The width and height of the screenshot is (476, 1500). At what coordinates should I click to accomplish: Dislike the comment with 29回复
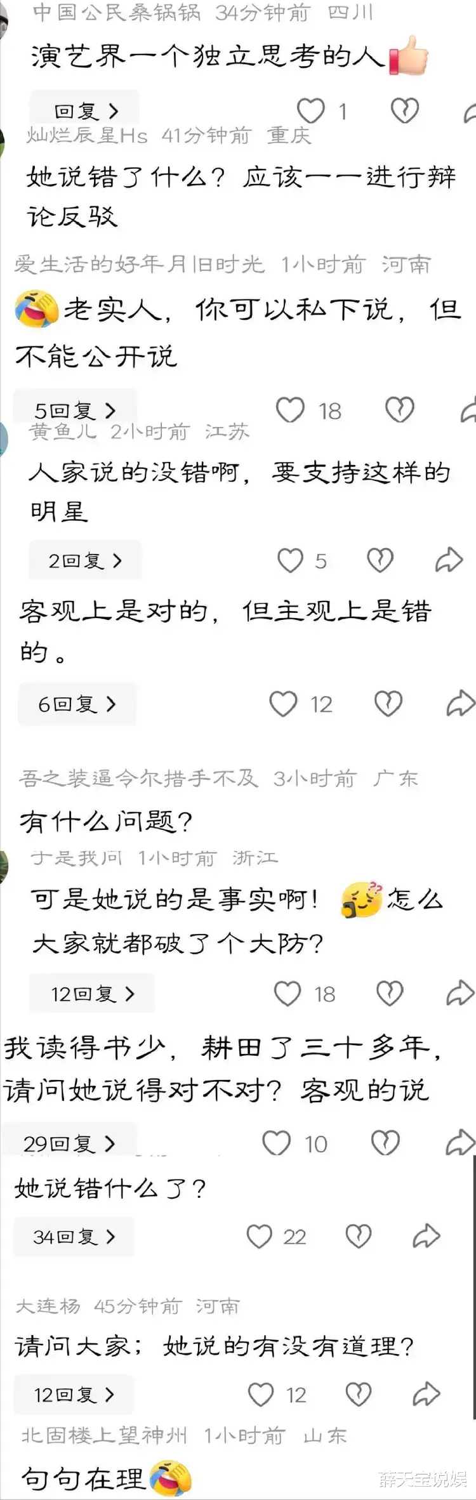pyautogui.click(x=385, y=1143)
